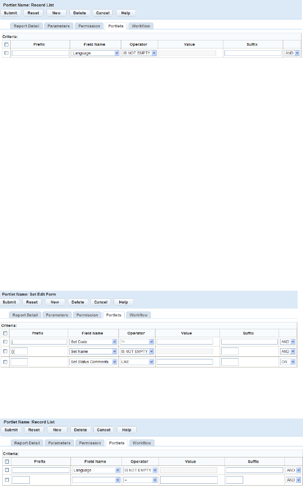
Task: Open the LIKE operator dropdown
Action: click(137, 362)
